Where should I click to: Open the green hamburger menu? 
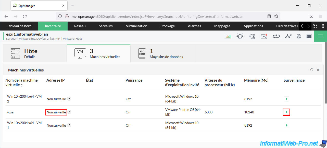click(320, 36)
